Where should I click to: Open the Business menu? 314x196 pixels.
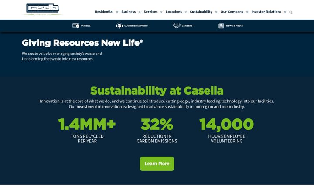[x=129, y=12]
